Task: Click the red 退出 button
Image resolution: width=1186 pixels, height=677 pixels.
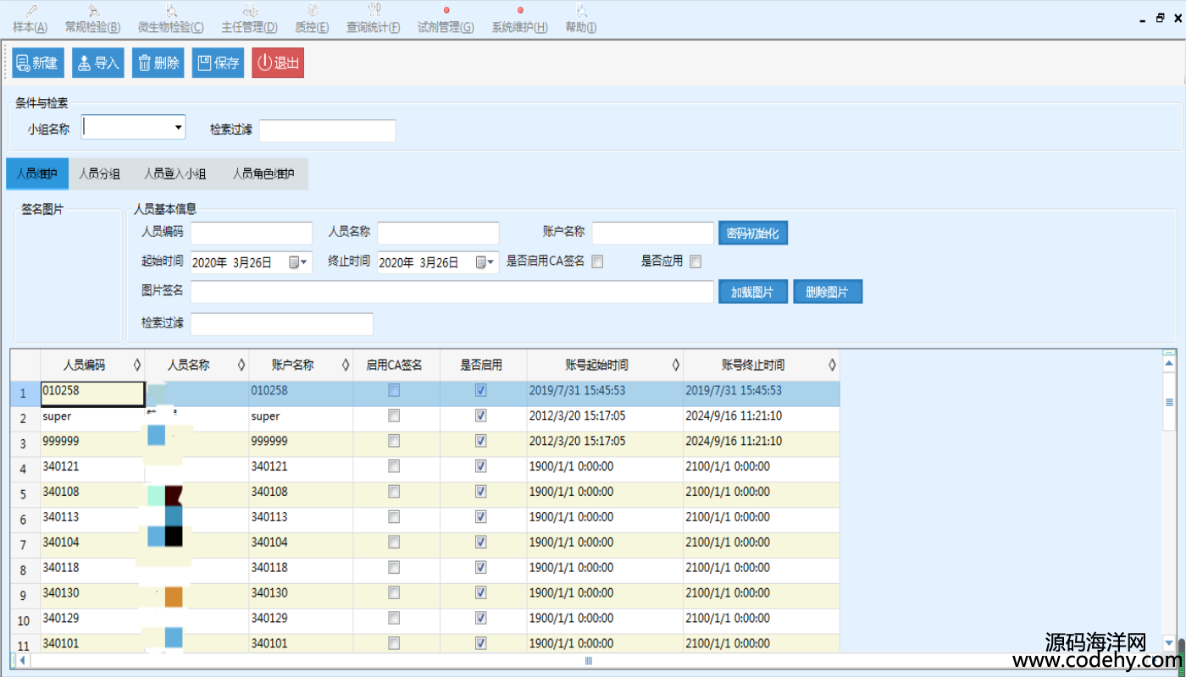Action: pyautogui.click(x=278, y=63)
